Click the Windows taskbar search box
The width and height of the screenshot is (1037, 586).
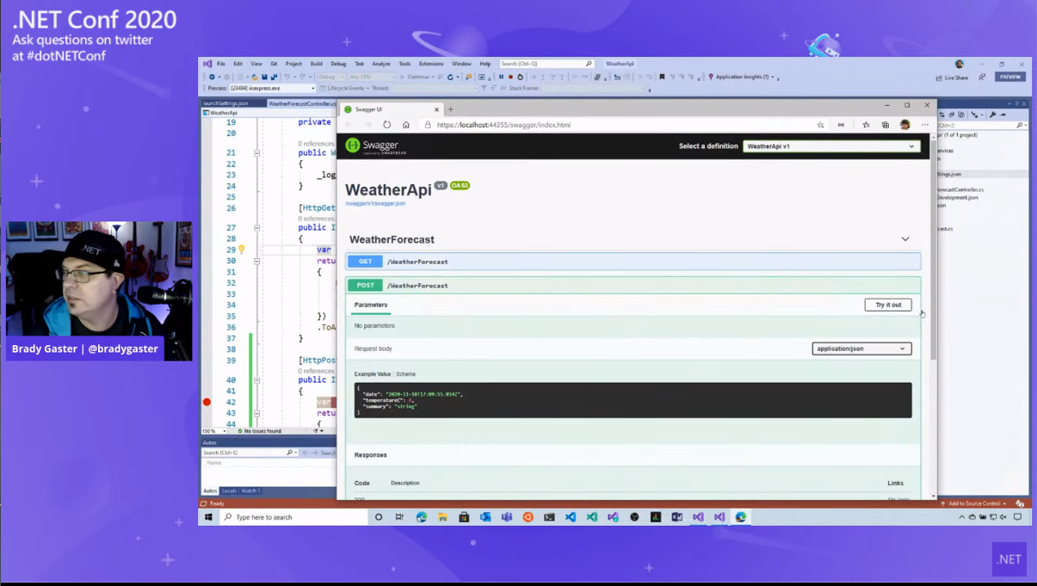tap(293, 517)
